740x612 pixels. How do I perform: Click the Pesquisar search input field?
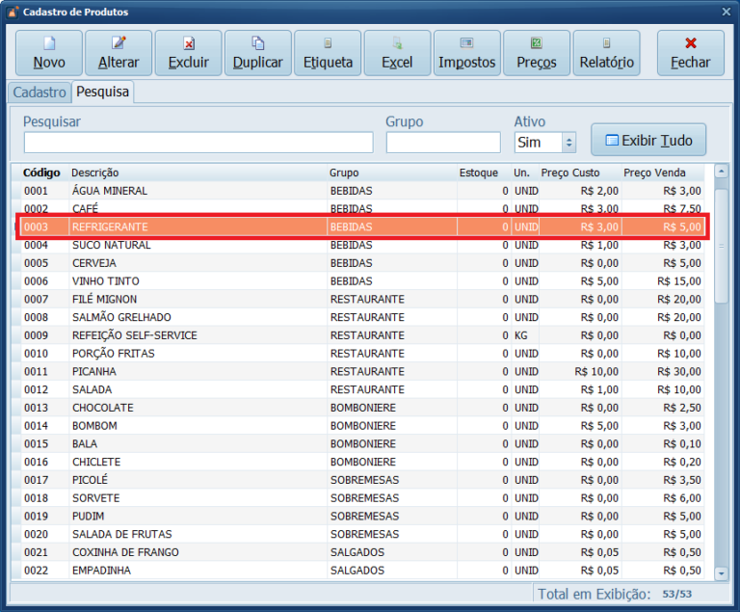(198, 143)
